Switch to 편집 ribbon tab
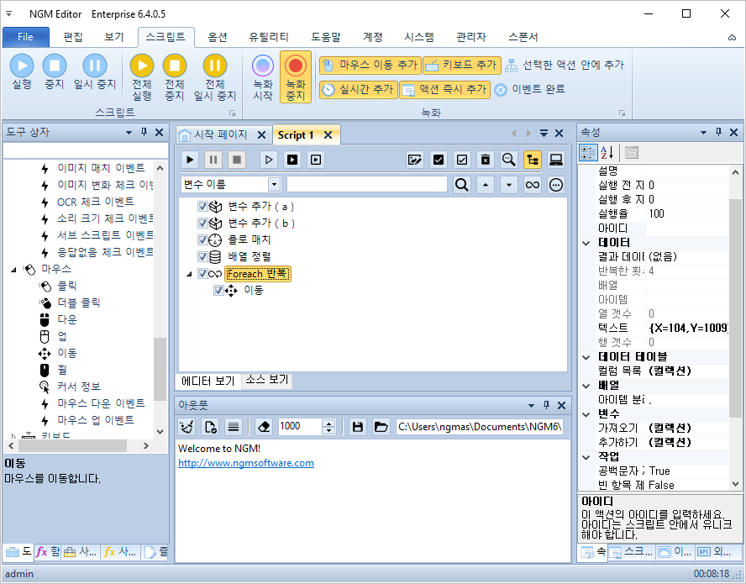This screenshot has height=584, width=746. click(73, 37)
